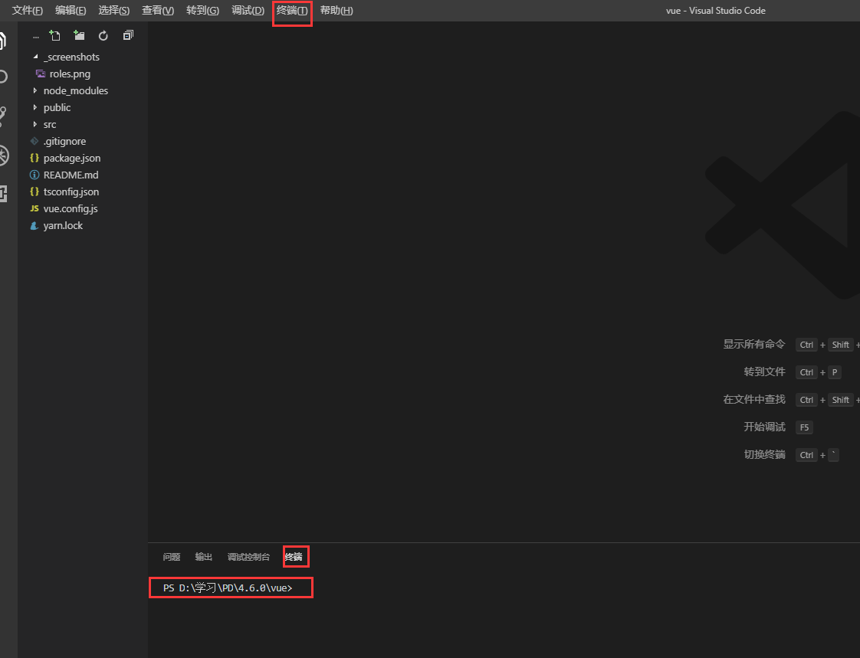Collapse all folders in explorer
The width and height of the screenshot is (860, 658).
(x=128, y=36)
